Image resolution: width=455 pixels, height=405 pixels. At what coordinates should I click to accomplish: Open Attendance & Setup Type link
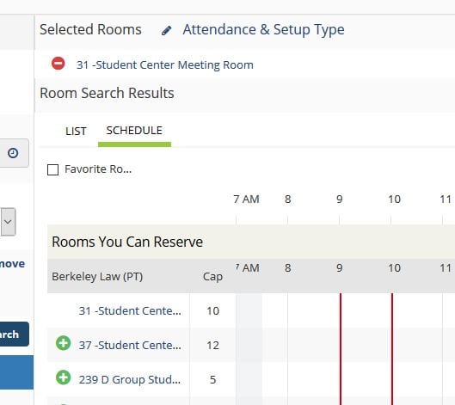click(263, 29)
